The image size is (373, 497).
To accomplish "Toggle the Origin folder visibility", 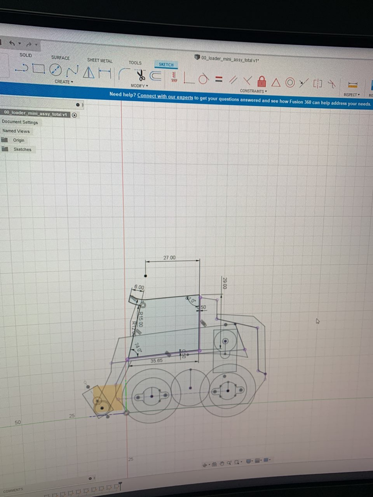I will coord(5,140).
